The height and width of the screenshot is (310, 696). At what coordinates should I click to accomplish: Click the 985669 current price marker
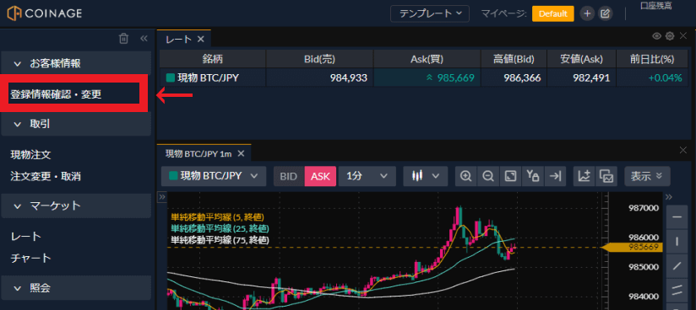tap(633, 248)
